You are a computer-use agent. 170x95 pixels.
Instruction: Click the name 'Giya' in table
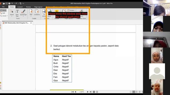pos(56,80)
